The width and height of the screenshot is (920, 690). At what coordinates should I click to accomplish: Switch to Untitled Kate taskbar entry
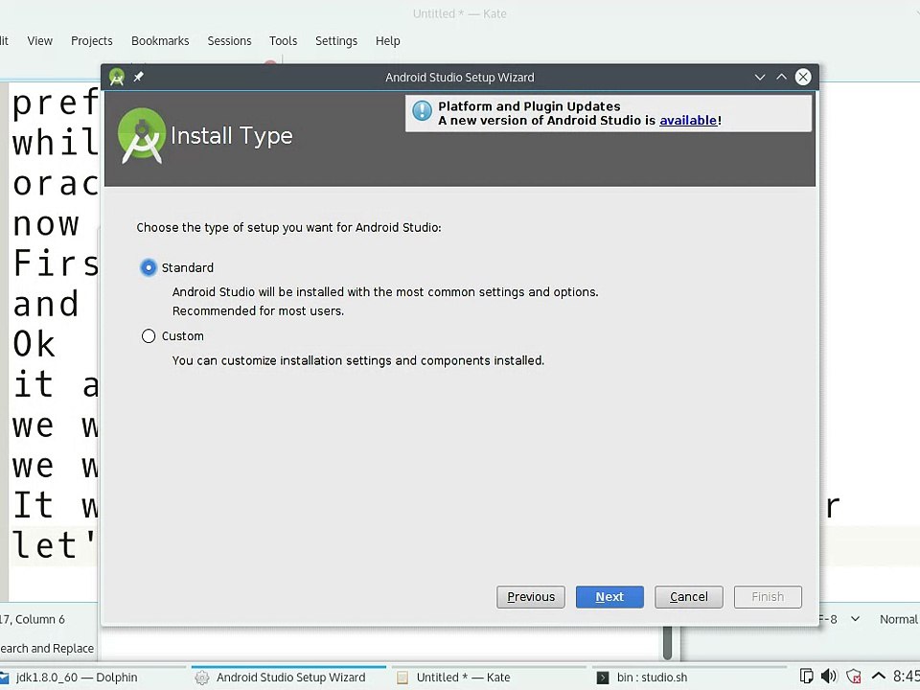coord(487,678)
